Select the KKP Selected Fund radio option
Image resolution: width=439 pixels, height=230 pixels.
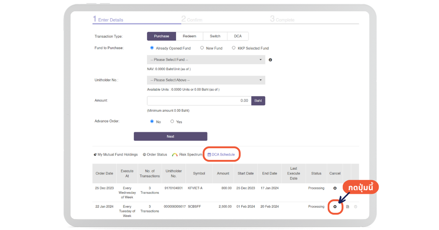tap(234, 48)
